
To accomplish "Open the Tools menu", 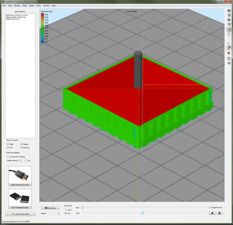I will click(x=38, y=6).
